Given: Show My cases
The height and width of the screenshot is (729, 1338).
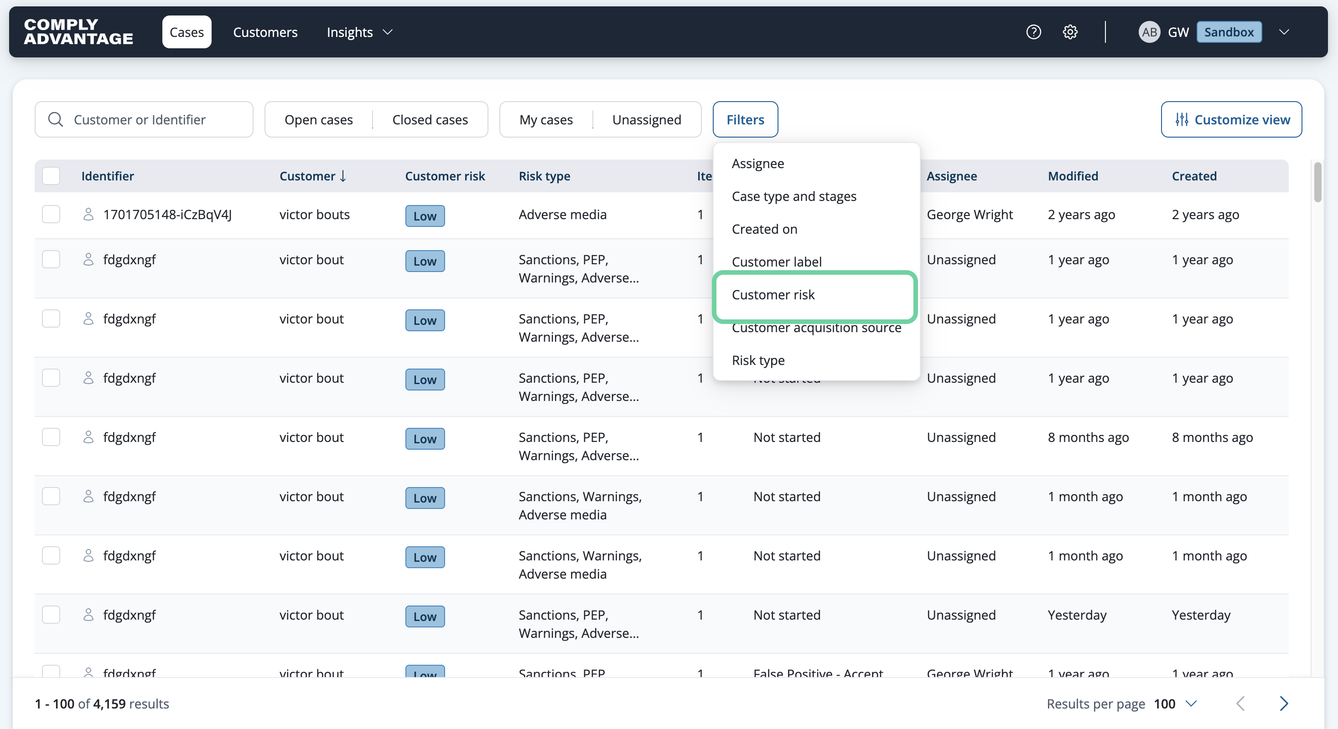Looking at the screenshot, I should tap(546, 119).
